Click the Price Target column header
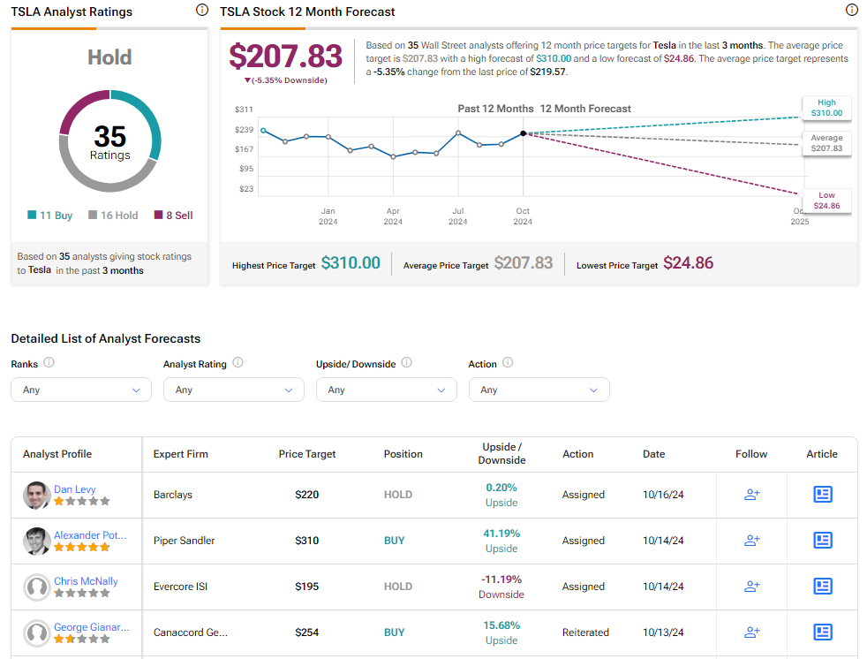This screenshot has width=867, height=659. tap(307, 454)
